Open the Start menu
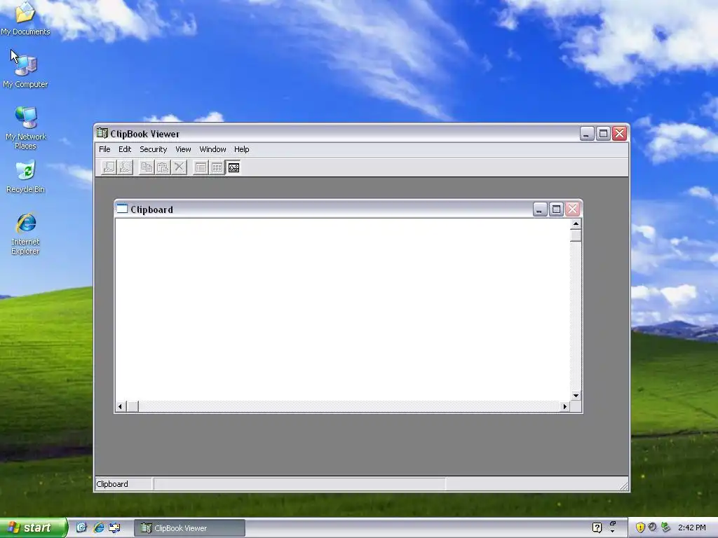718x538 pixels. [33, 528]
